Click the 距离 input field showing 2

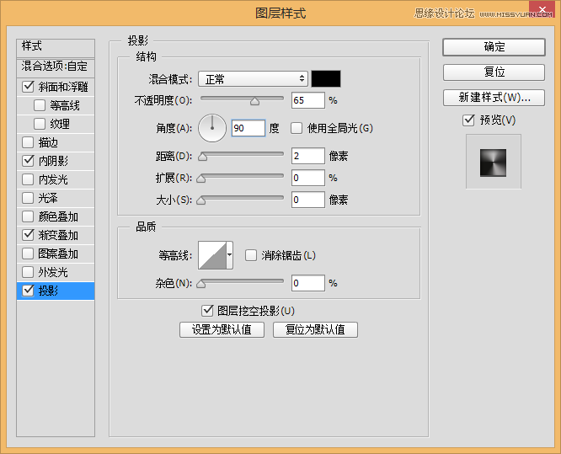coord(308,156)
